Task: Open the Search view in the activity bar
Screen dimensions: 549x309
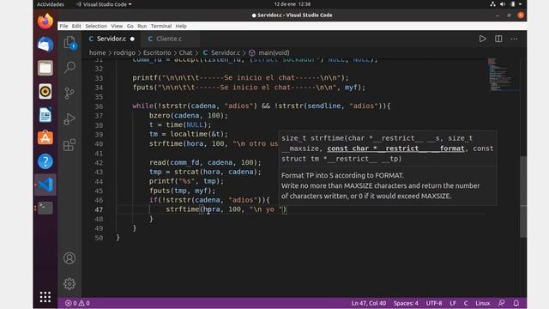Action: tap(69, 67)
